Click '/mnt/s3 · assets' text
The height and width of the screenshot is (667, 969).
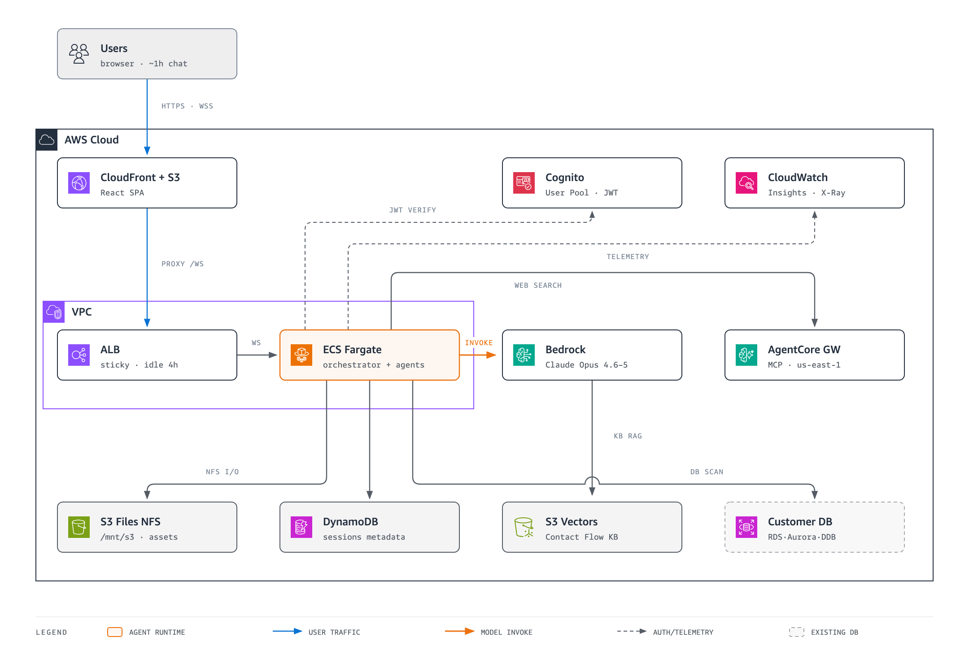(x=139, y=537)
